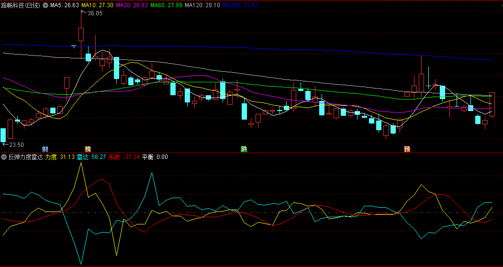Image resolution: width=503 pixels, height=267 pixels.
Task: Click the last red candlestick on the right
Action: [x=492, y=104]
